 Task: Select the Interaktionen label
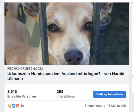[67, 97]
